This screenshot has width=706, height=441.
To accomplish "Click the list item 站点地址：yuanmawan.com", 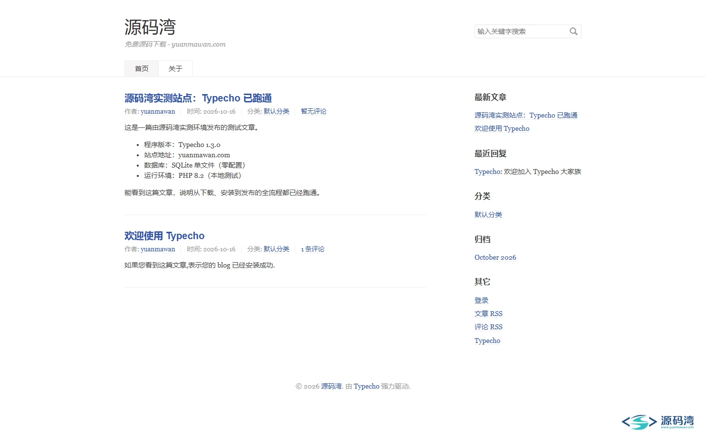I will point(187,155).
